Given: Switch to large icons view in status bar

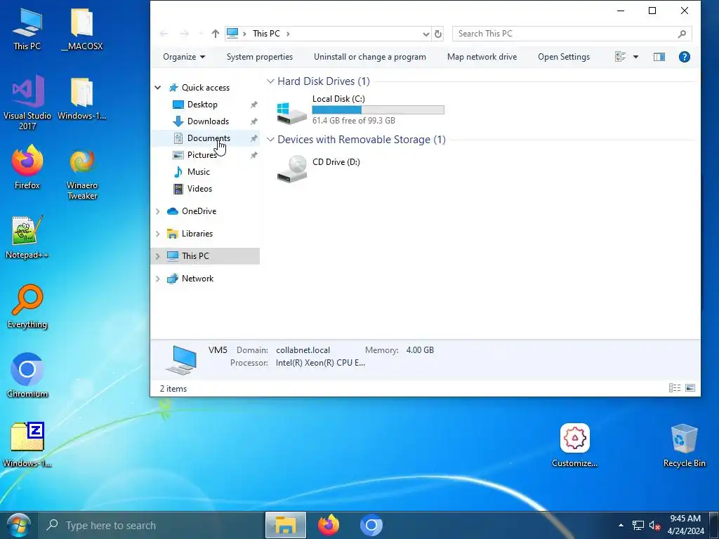Looking at the screenshot, I should pyautogui.click(x=690, y=388).
